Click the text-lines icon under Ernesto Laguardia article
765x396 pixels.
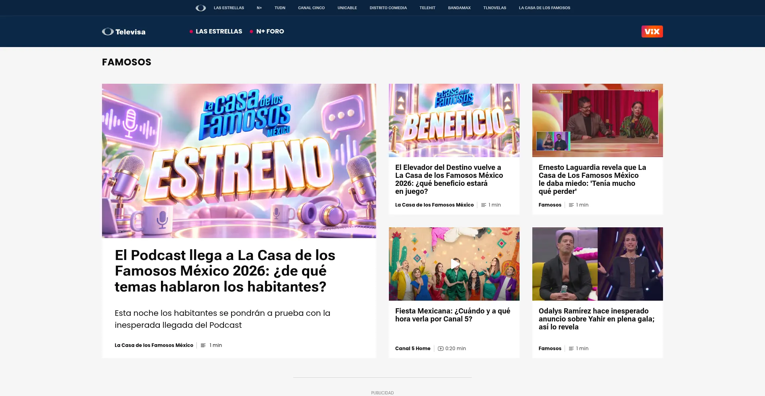pyautogui.click(x=571, y=205)
